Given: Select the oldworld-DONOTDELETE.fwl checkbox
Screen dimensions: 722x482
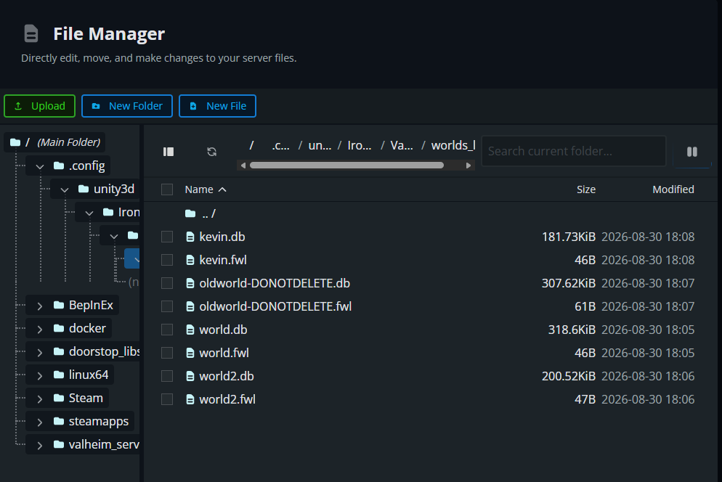Looking at the screenshot, I should 167,306.
